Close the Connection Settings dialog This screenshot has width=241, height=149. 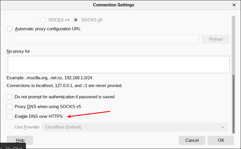(x=234, y=5)
